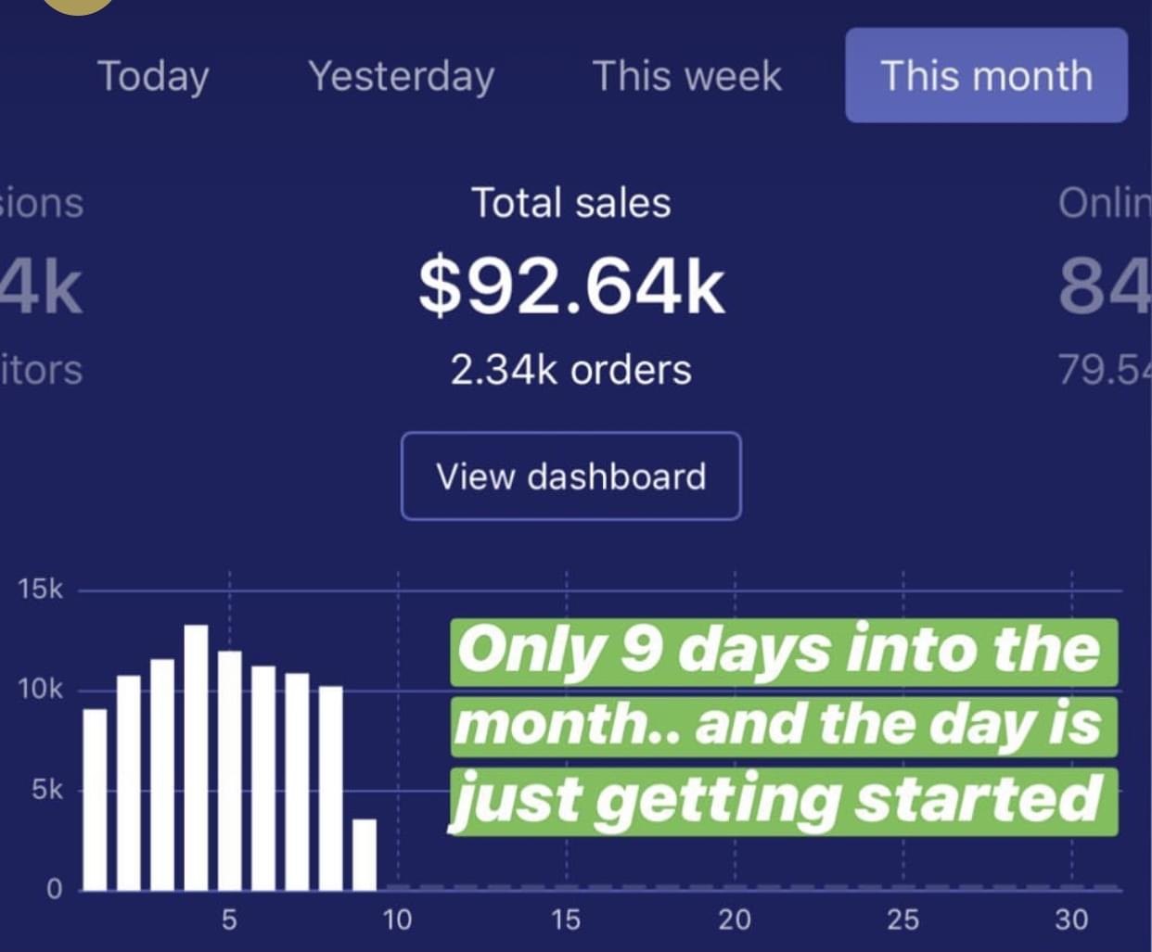Switch to the Today tab
1152x952 pixels.
point(153,76)
